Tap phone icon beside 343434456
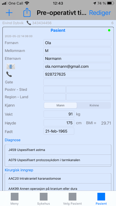This screenshot has width=116, height=206. pos(29,23)
